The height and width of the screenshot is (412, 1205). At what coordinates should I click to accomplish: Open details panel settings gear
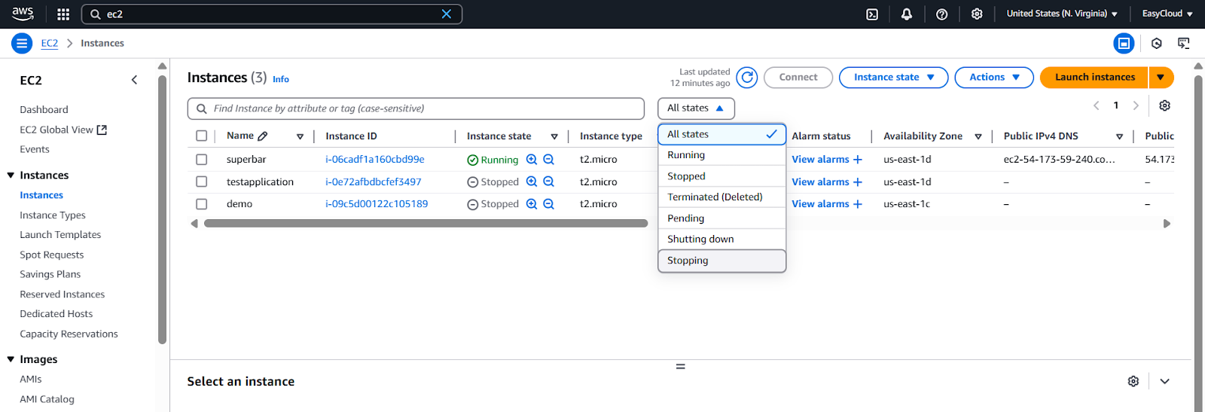(x=1133, y=381)
